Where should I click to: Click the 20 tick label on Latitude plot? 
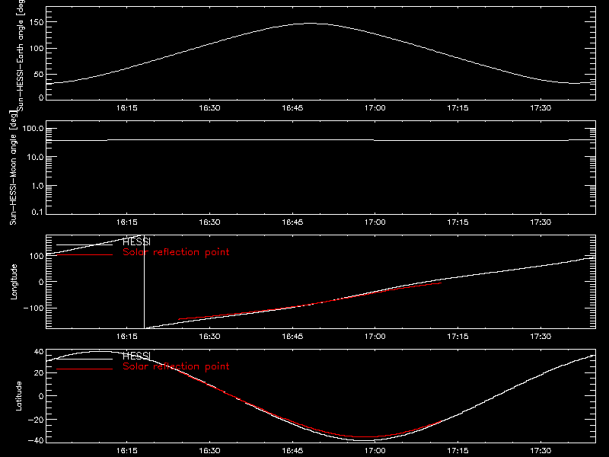(39, 373)
